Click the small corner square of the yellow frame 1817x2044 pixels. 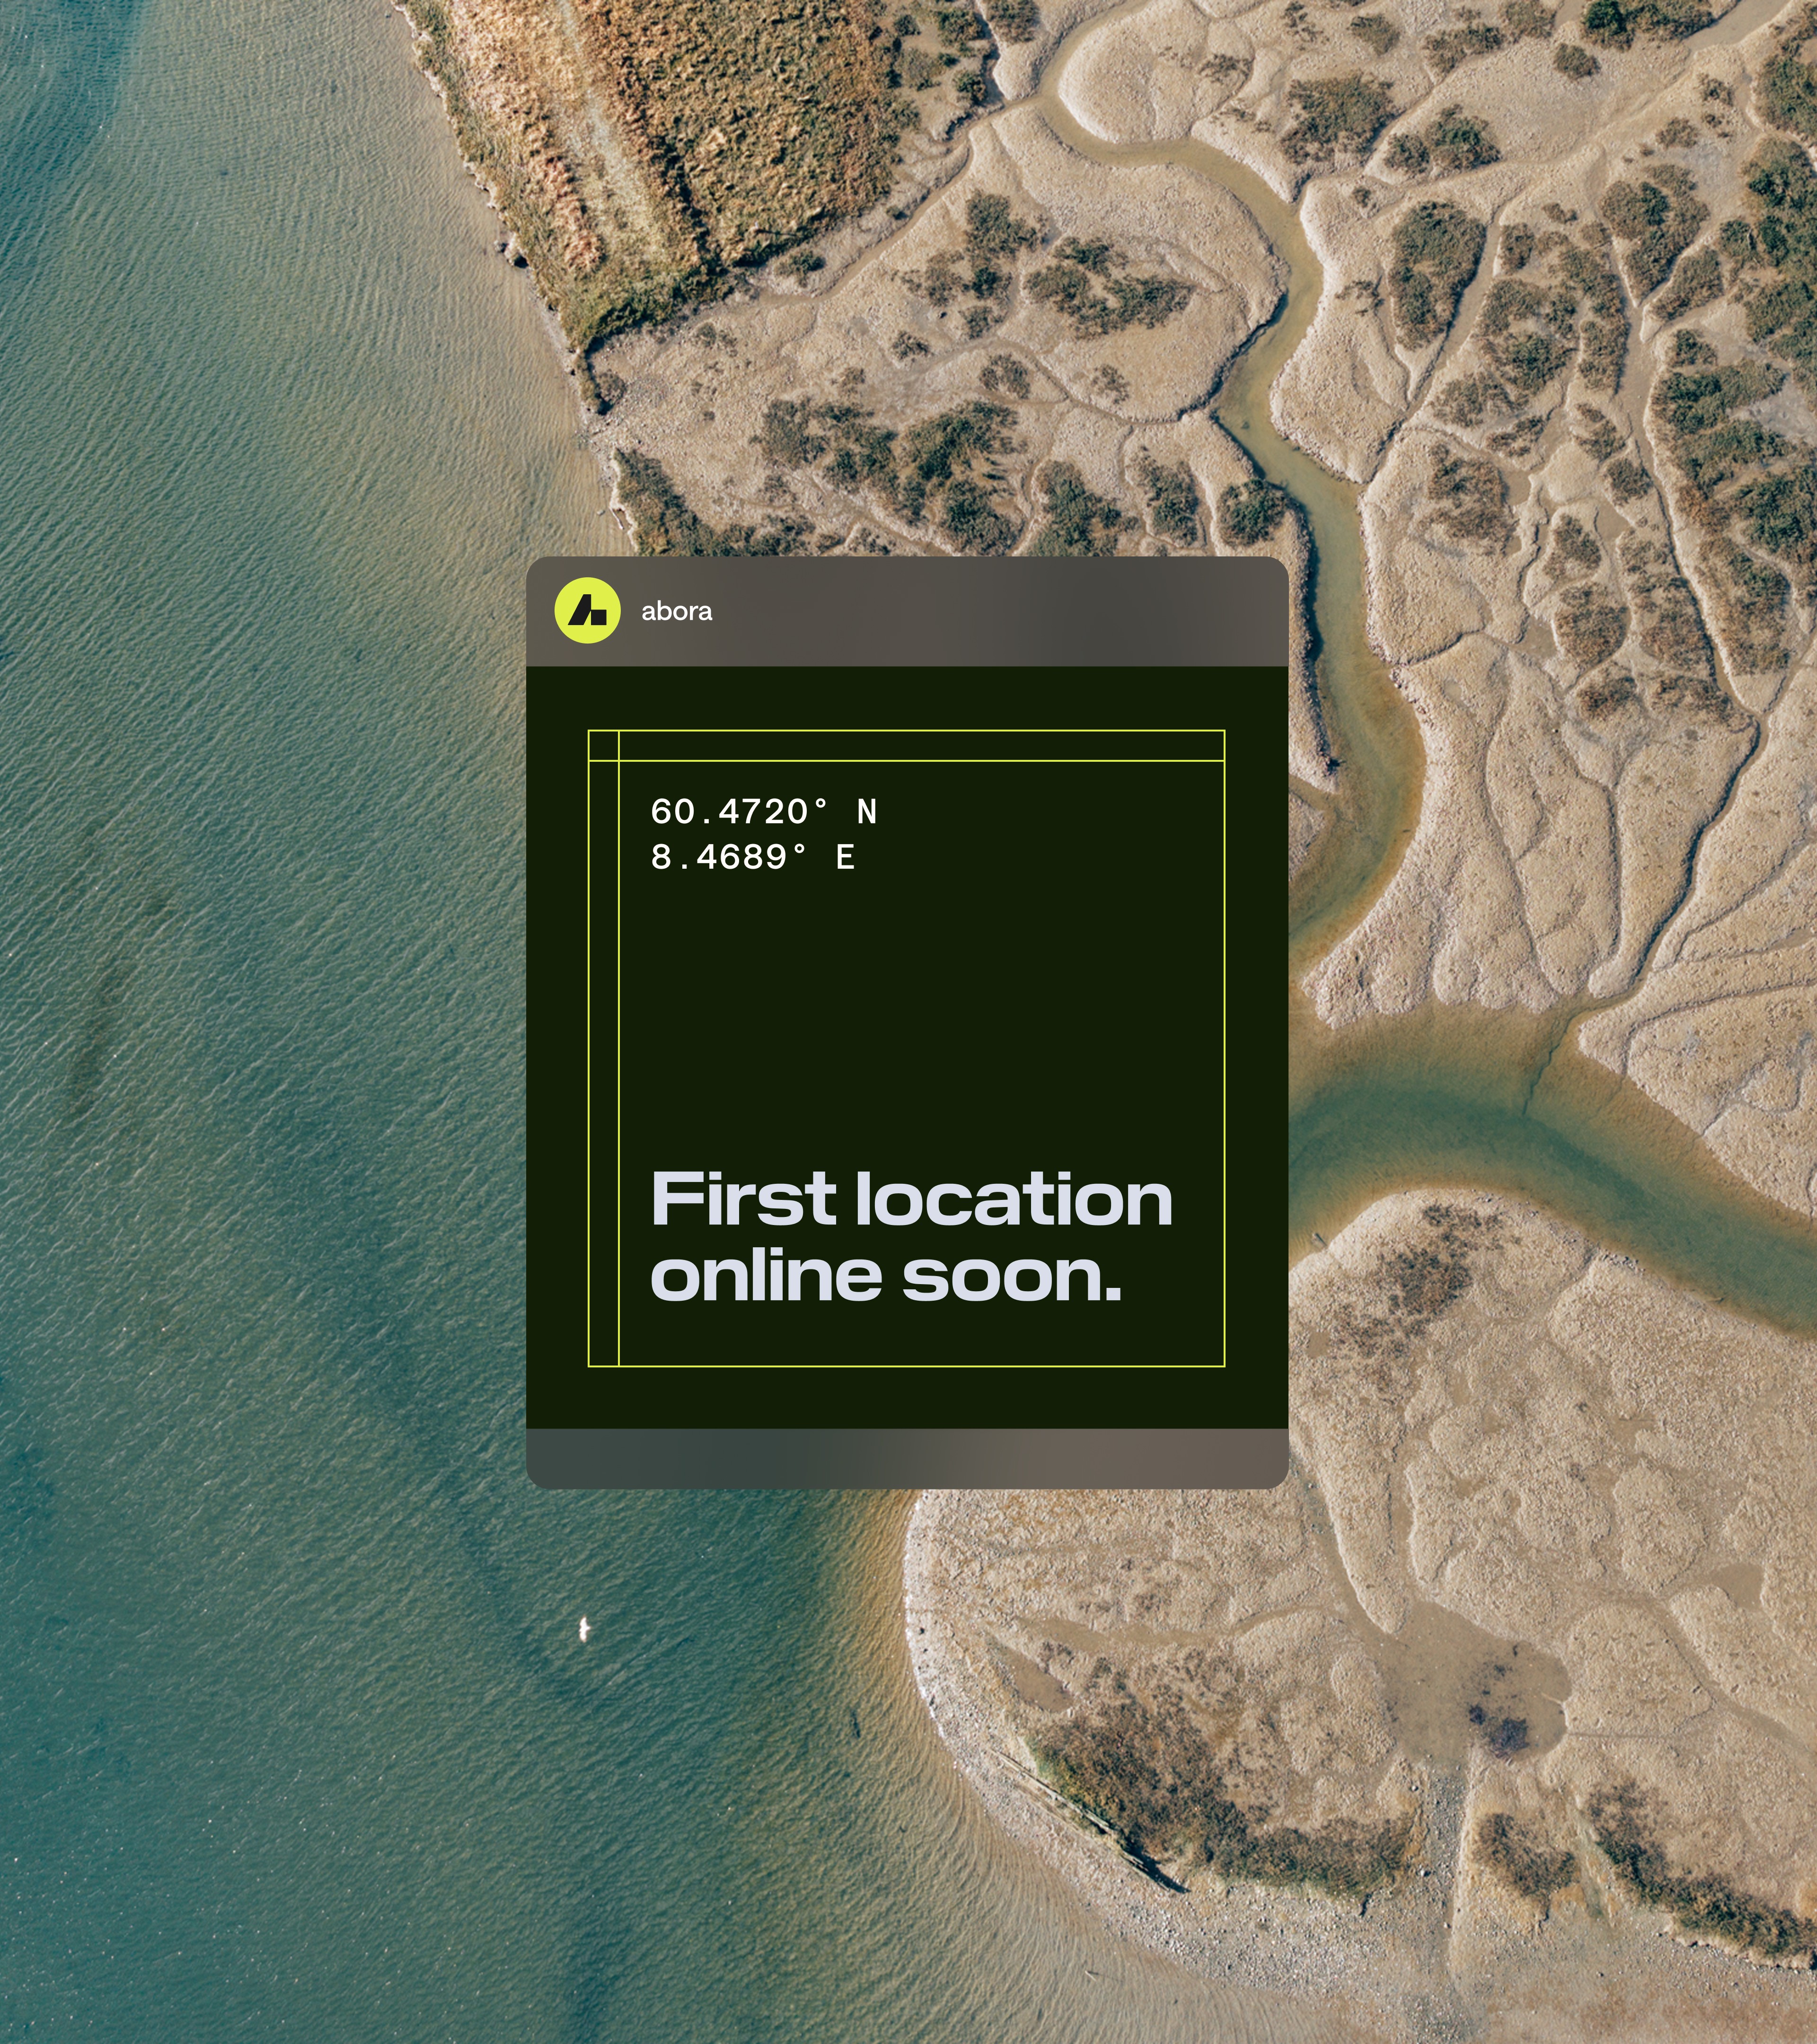tap(603, 745)
